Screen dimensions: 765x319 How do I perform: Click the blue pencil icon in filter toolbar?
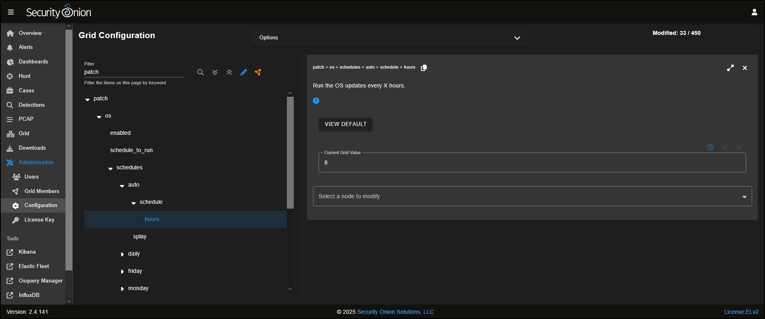pos(243,72)
